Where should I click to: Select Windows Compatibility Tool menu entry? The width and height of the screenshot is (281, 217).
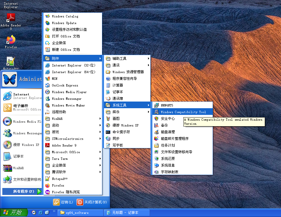[183, 112]
